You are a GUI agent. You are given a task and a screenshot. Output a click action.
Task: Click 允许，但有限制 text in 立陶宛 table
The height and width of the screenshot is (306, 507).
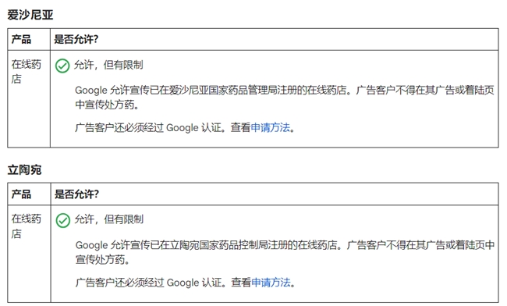pos(109,219)
